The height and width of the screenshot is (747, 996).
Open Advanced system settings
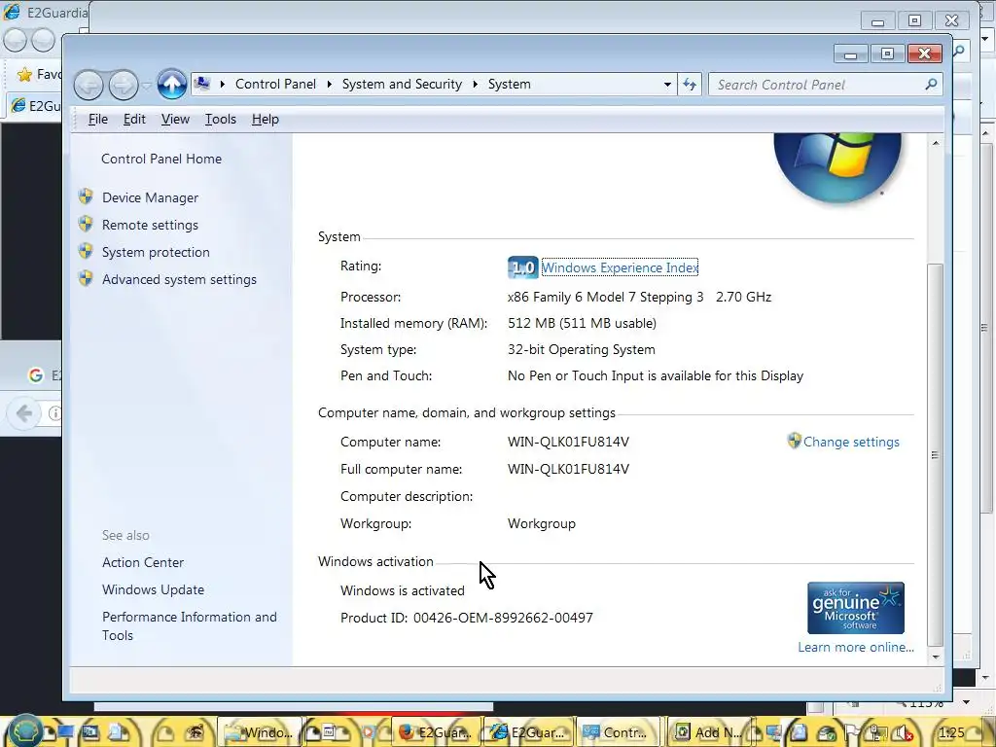(x=179, y=279)
